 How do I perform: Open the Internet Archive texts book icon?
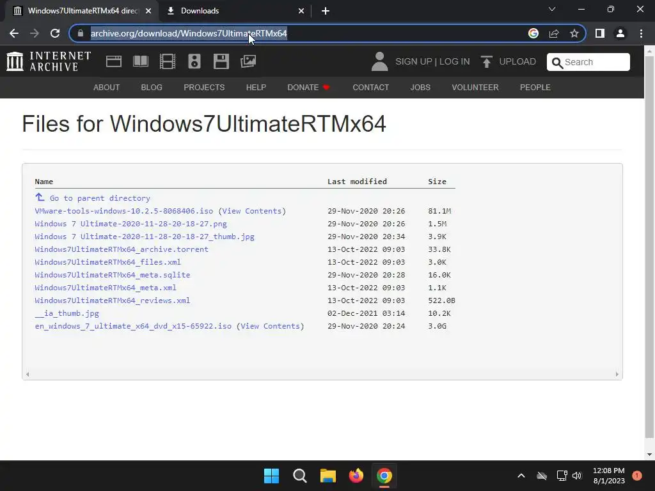(x=141, y=61)
